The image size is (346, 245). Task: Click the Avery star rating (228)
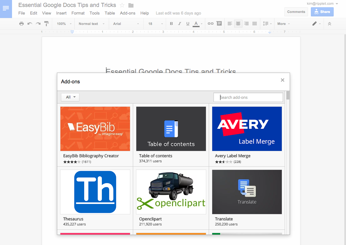tap(228, 162)
